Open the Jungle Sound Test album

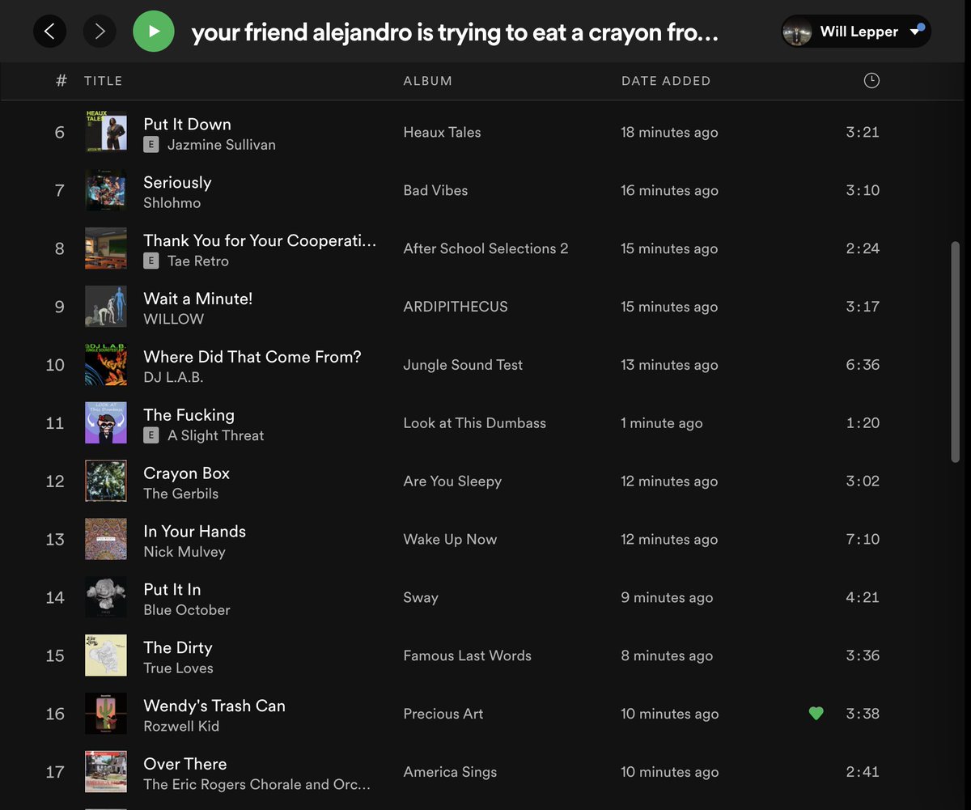[464, 366]
